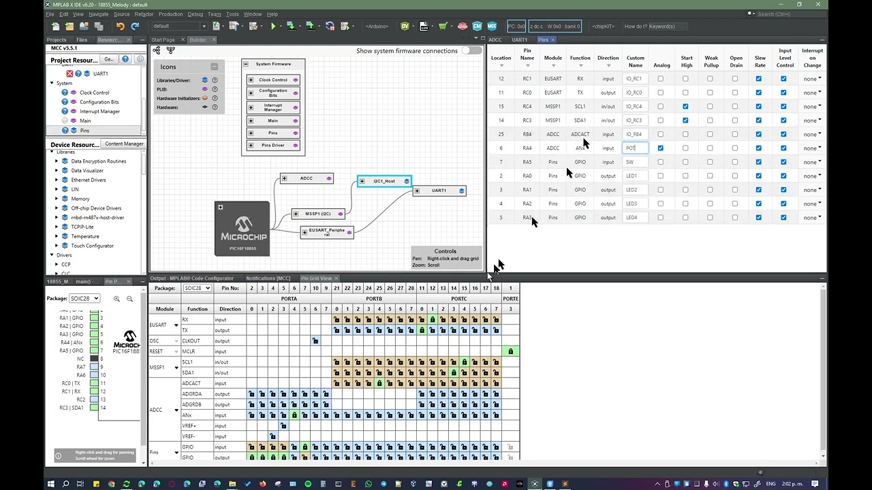Image resolution: width=872 pixels, height=490 pixels.
Task: Click the New File toolbar icon
Action: (x=55, y=27)
